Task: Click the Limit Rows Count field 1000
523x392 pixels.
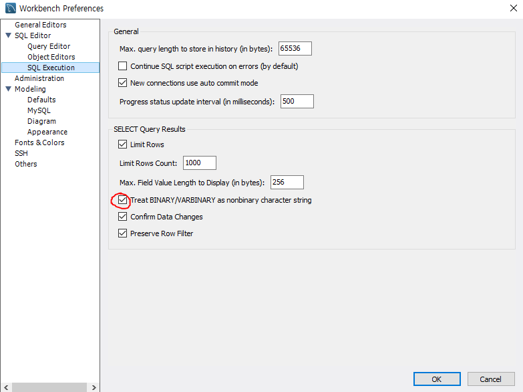Action: click(x=200, y=163)
